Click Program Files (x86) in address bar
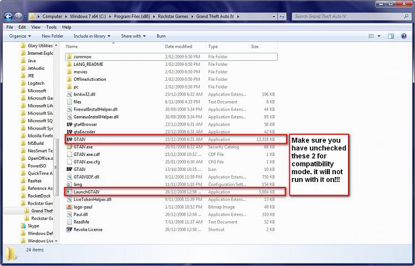The height and width of the screenshot is (266, 415). (132, 17)
